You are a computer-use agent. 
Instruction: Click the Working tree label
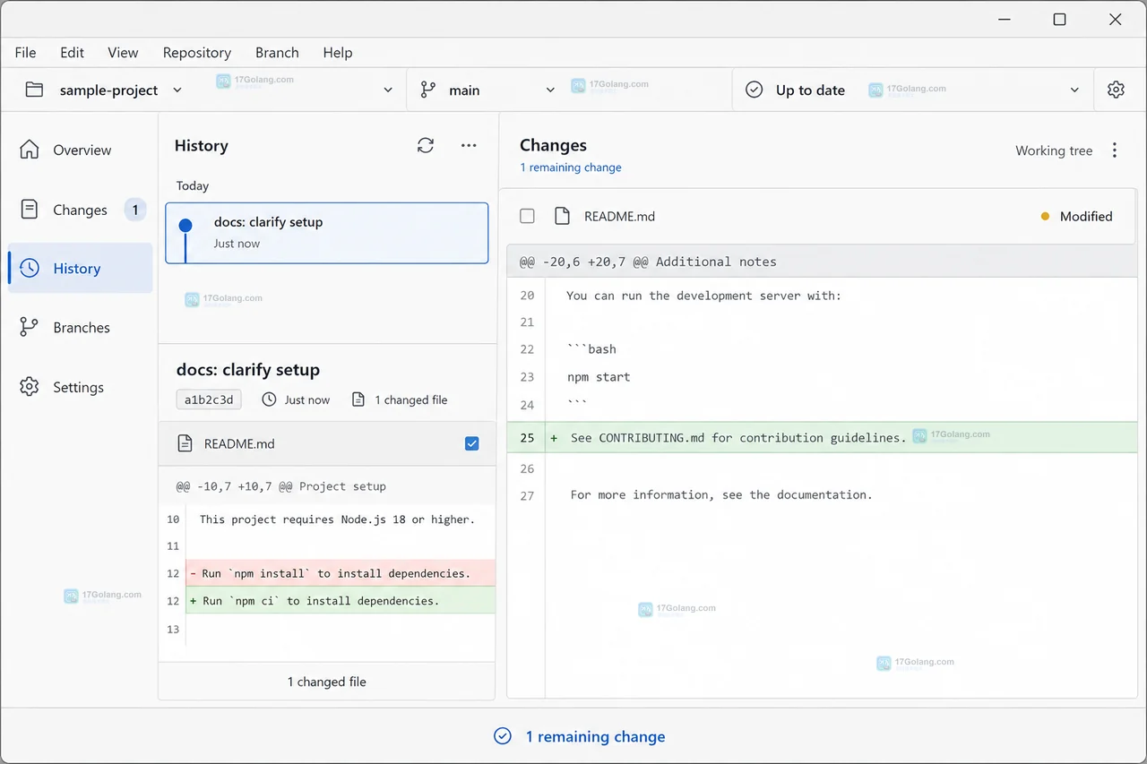[x=1054, y=150]
